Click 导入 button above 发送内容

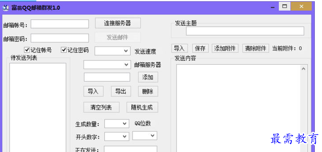[180, 49]
